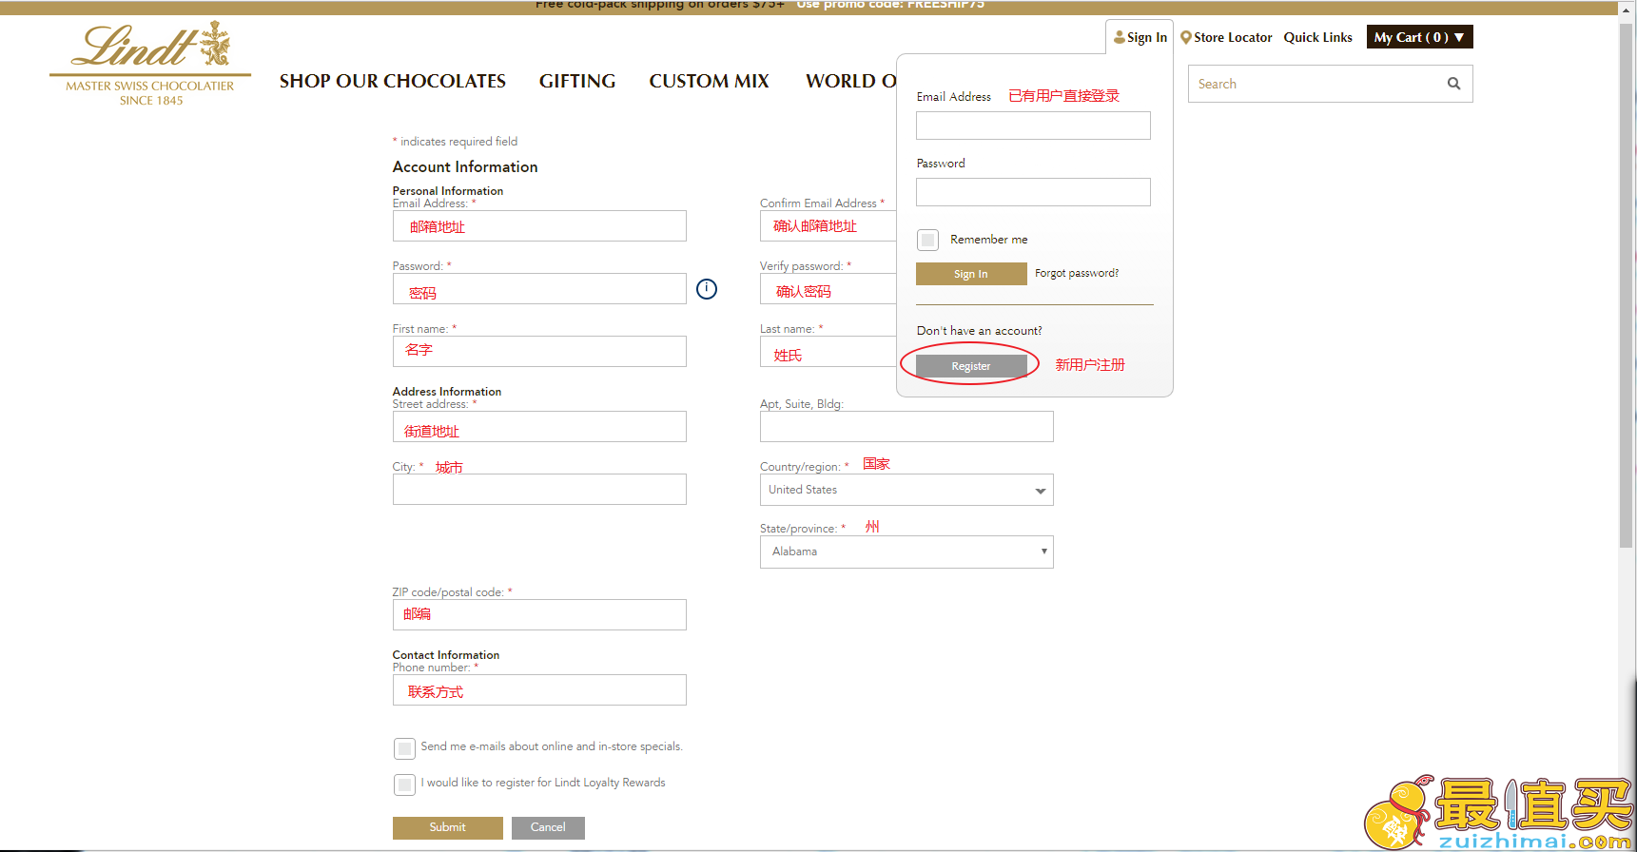Click the Phone number field
This screenshot has height=852, width=1637.
click(539, 690)
